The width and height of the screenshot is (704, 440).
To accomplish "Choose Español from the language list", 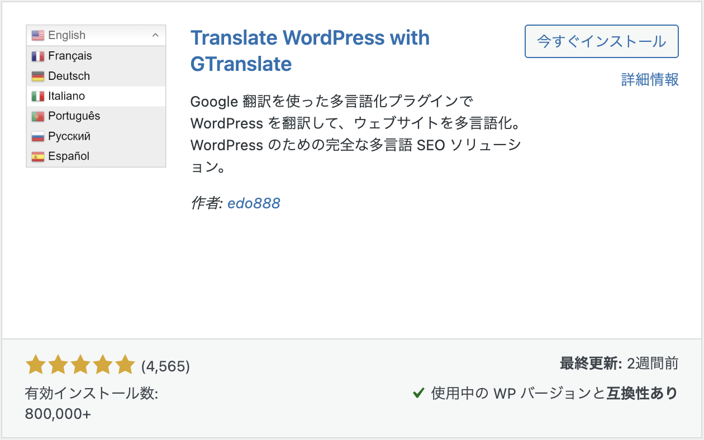I will tap(96, 156).
